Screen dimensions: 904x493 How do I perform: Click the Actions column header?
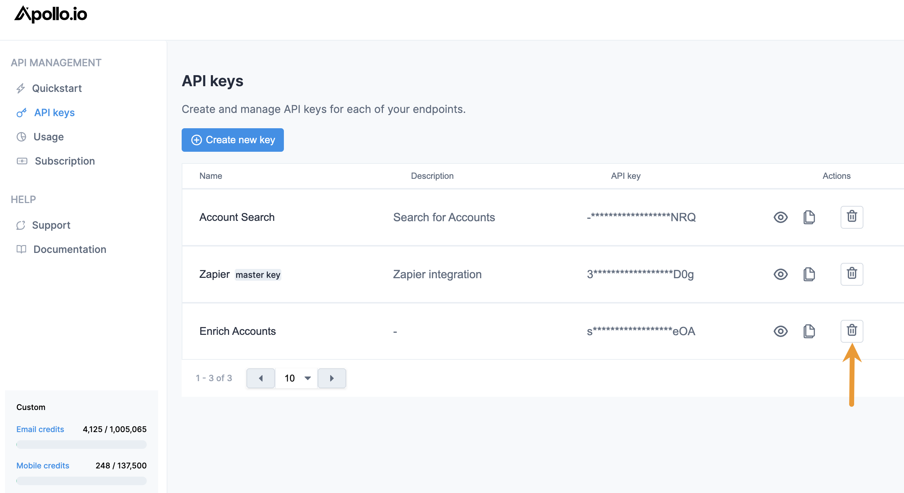(x=837, y=176)
